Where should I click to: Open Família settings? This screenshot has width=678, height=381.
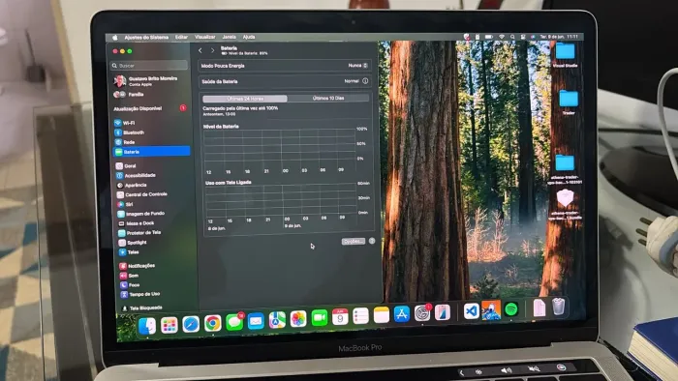(x=130, y=94)
